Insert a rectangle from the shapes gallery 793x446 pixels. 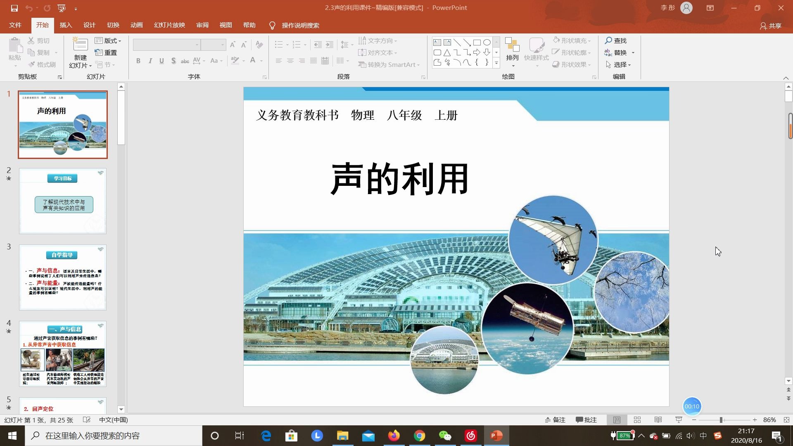[x=477, y=42]
